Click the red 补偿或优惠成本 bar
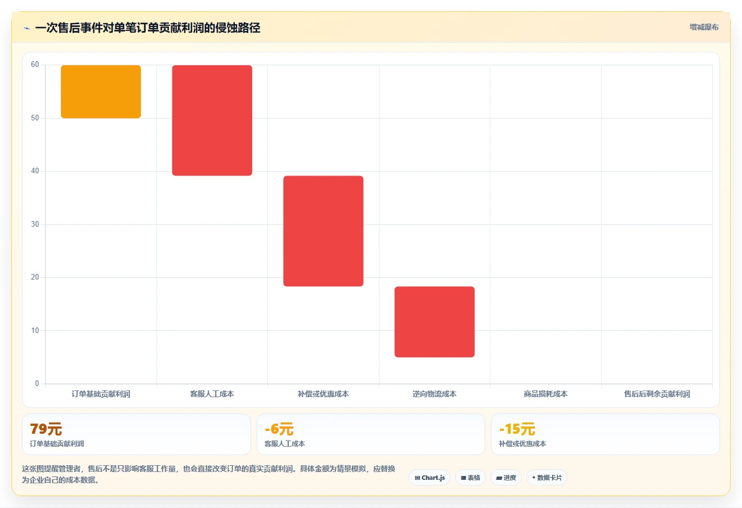Viewport: 742px width, 508px height. 323,231
